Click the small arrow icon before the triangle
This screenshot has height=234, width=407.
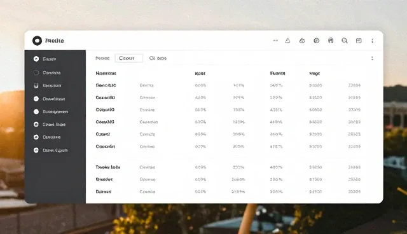[x=275, y=41]
